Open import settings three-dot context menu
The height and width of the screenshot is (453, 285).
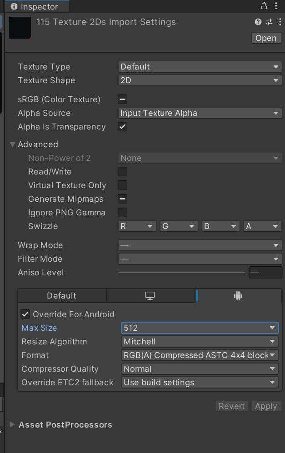pos(280,22)
